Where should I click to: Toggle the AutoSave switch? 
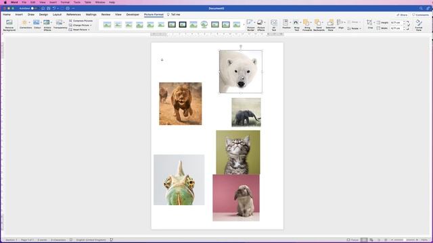tap(34, 9)
